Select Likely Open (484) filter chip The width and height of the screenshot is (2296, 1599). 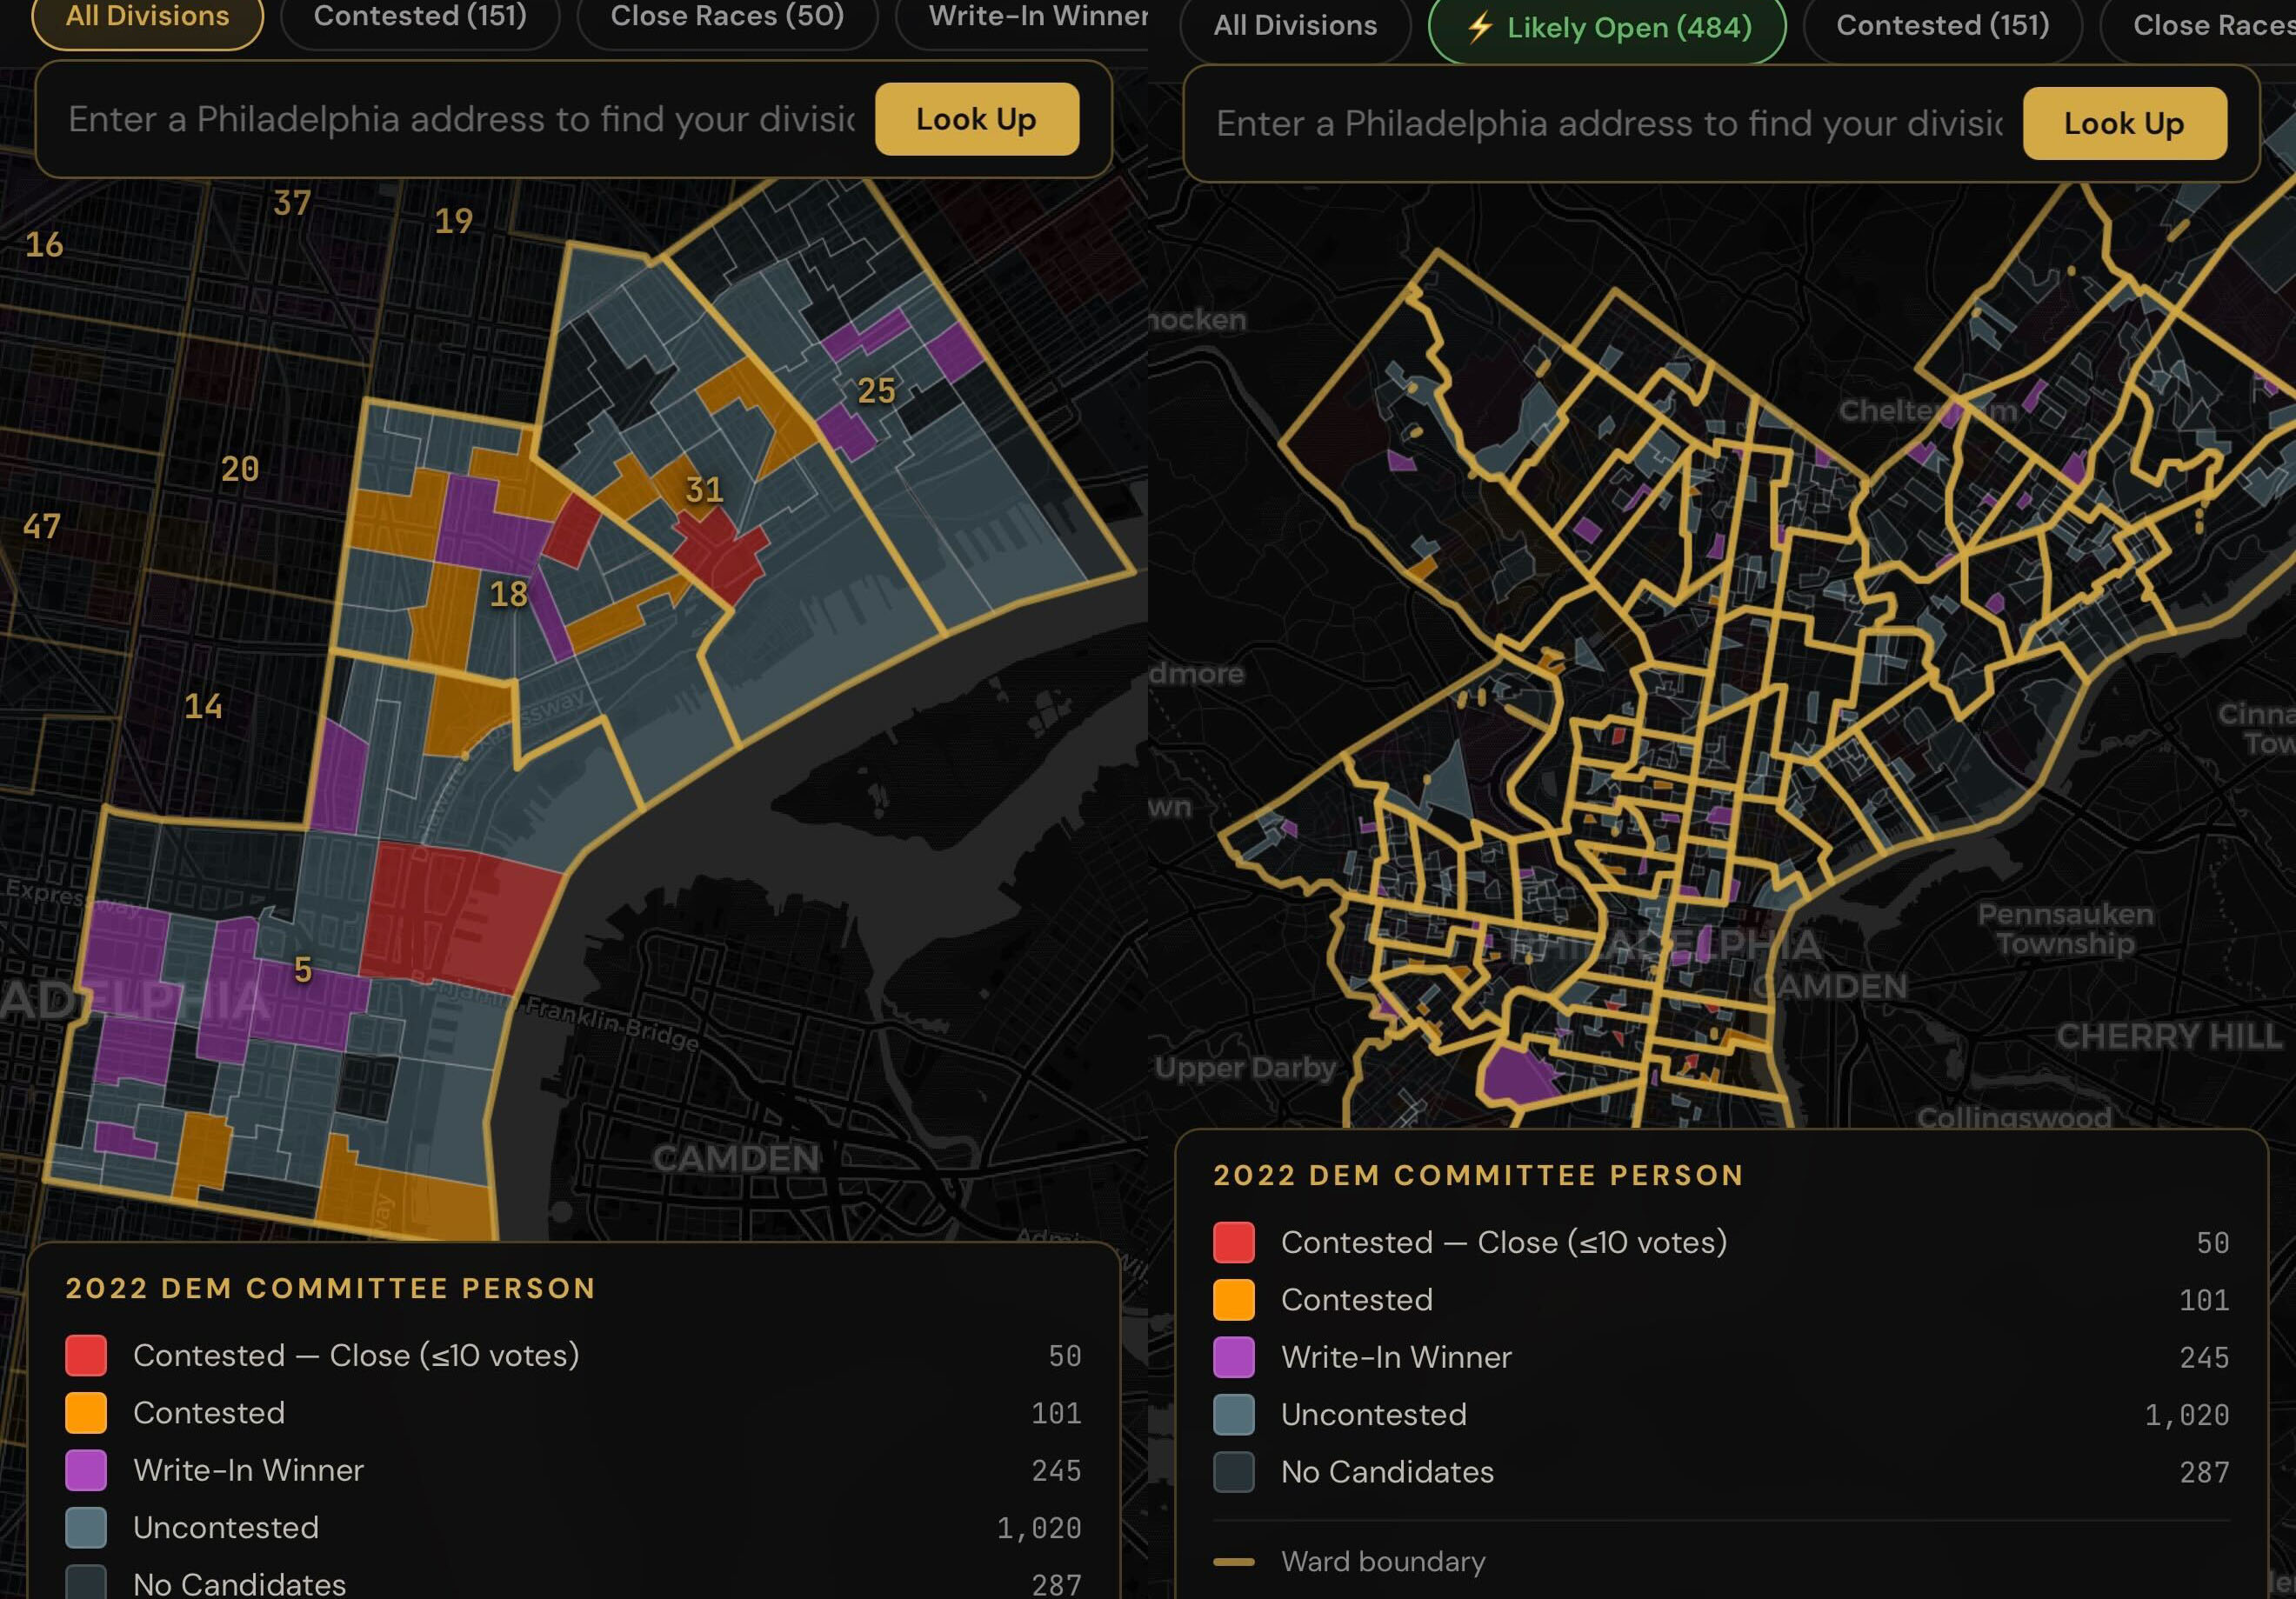(1607, 27)
